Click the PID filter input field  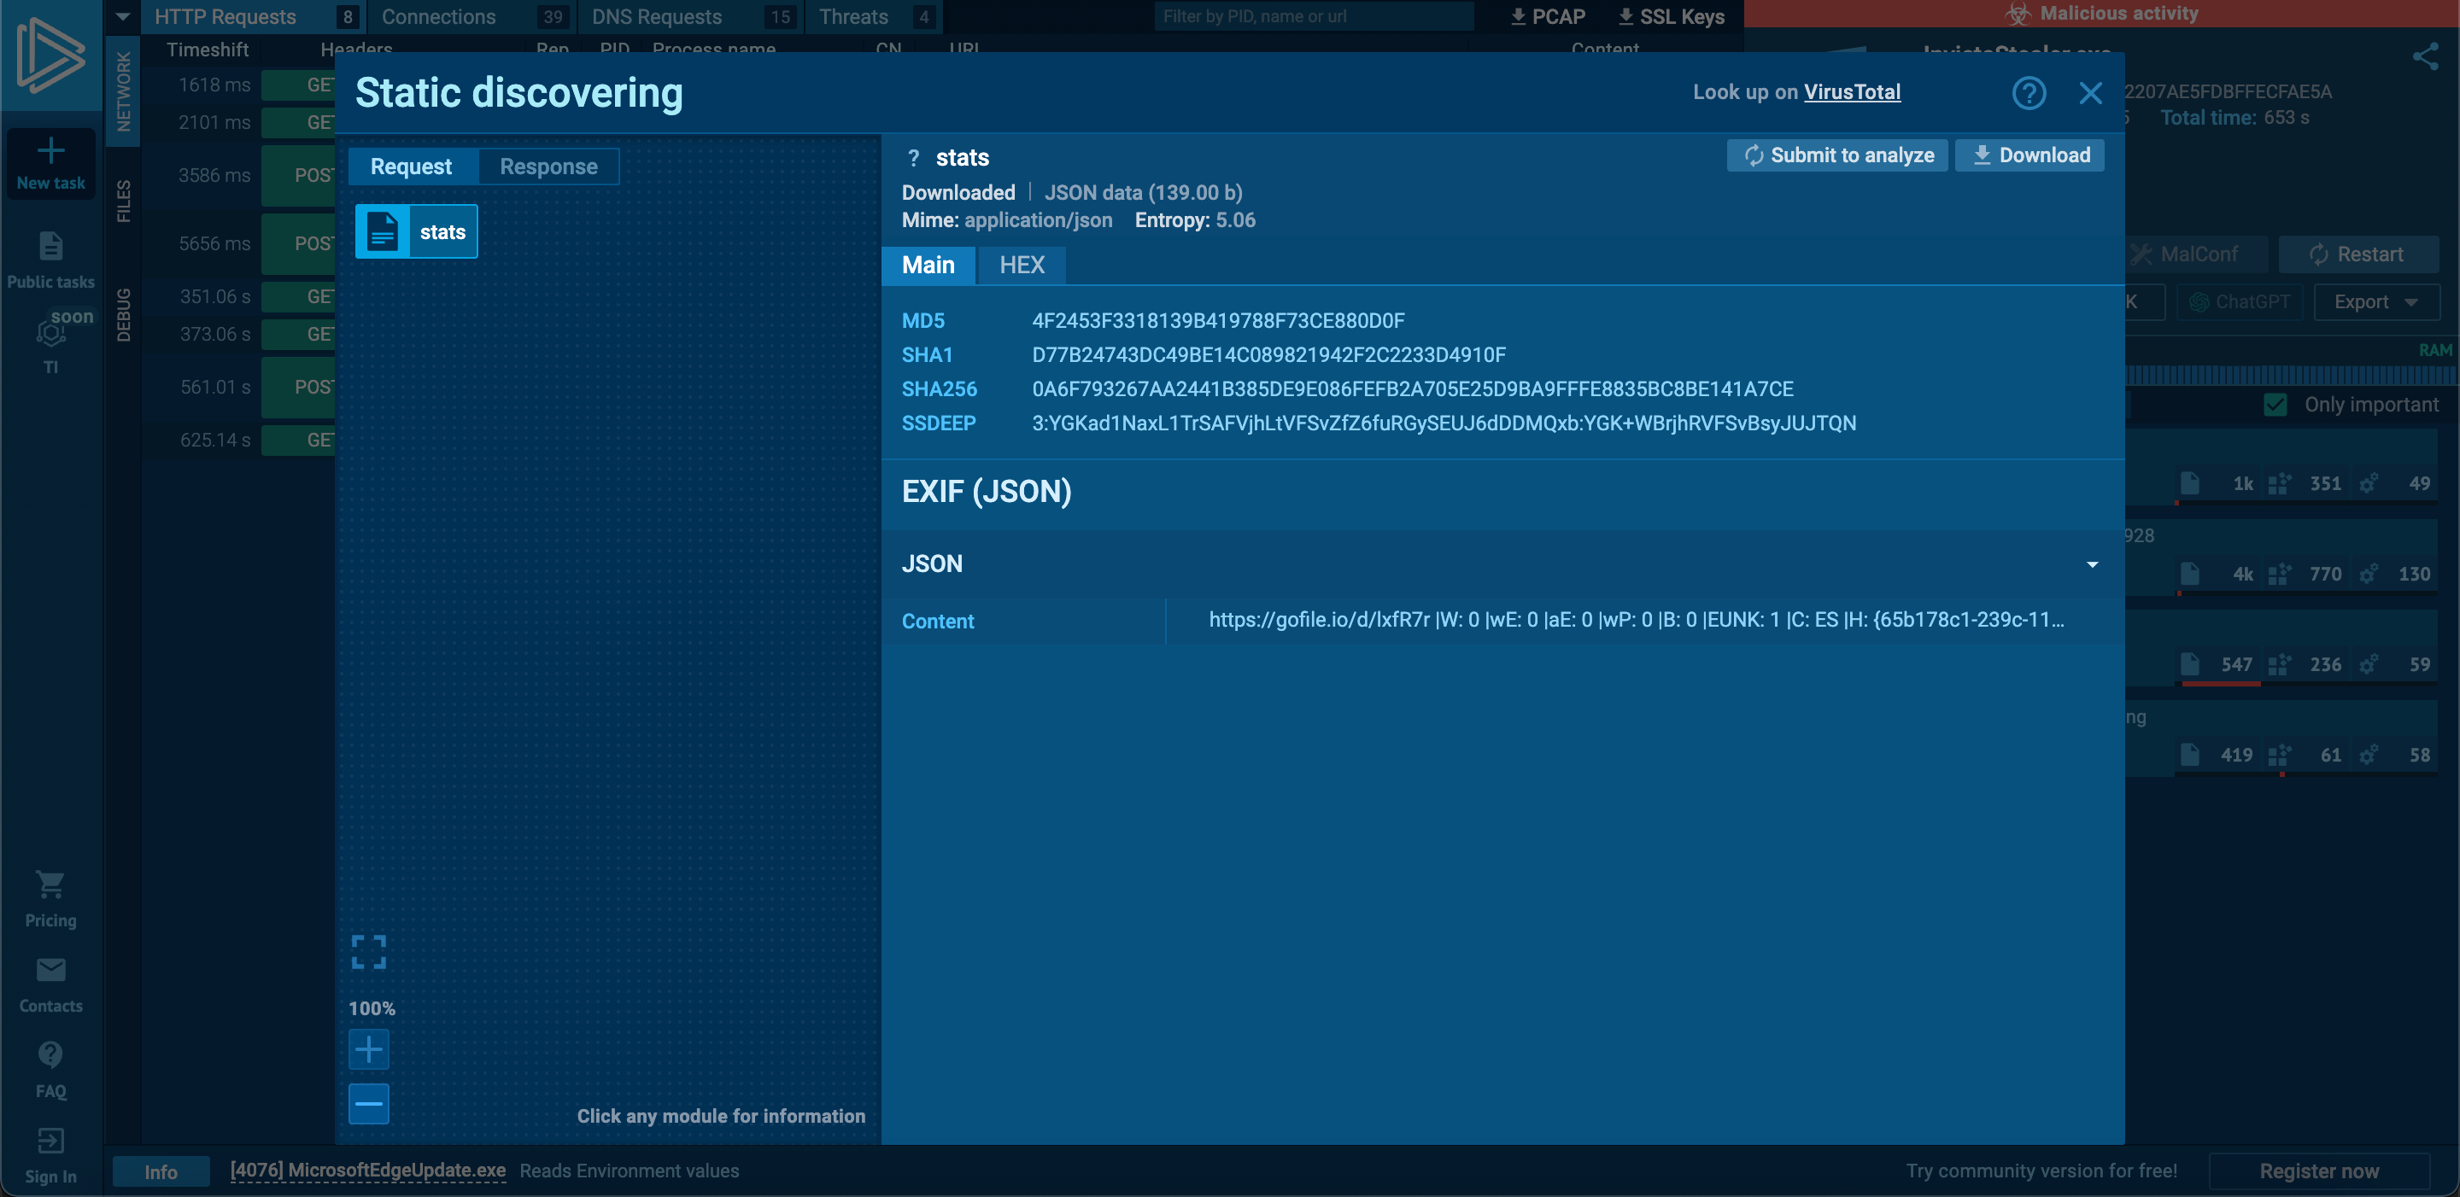point(1313,16)
